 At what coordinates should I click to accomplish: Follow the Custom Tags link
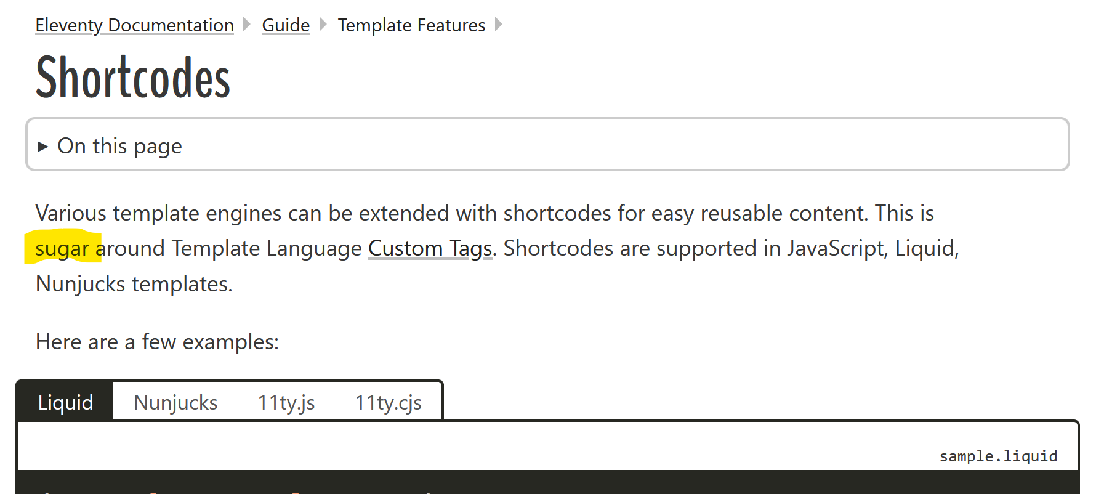click(x=430, y=248)
